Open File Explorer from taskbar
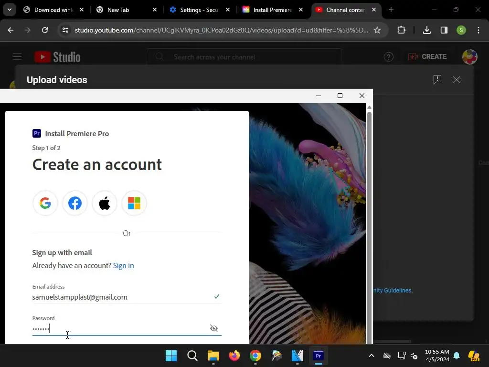 click(x=213, y=356)
